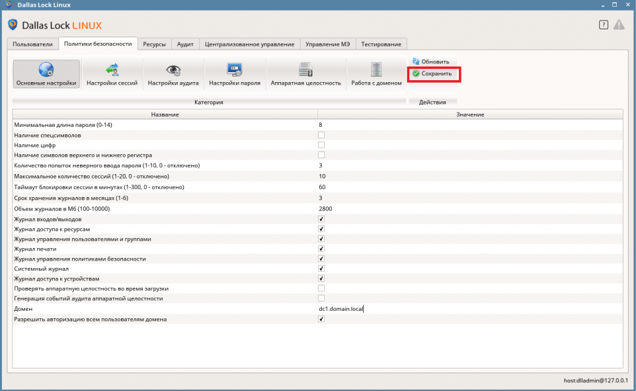The height and width of the screenshot is (391, 636).
Task: Disable Журнал печати checkbox
Action: 321,249
